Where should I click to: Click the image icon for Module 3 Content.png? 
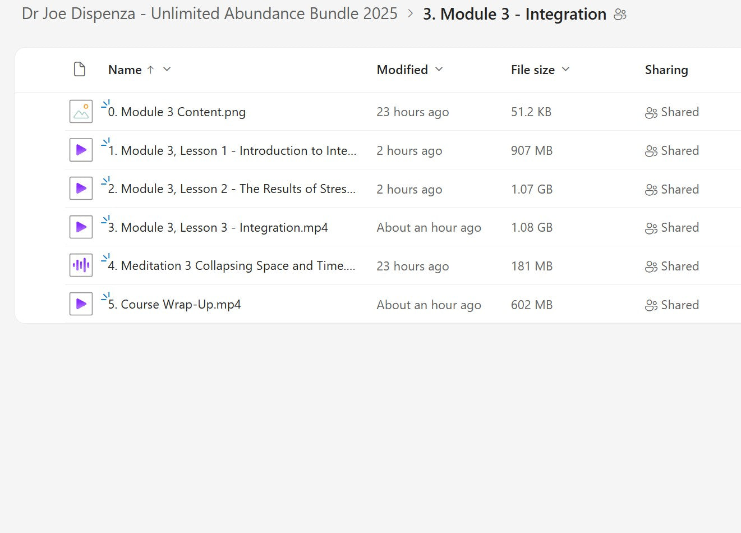[x=81, y=112]
